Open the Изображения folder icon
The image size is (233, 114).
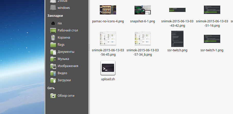[53, 66]
